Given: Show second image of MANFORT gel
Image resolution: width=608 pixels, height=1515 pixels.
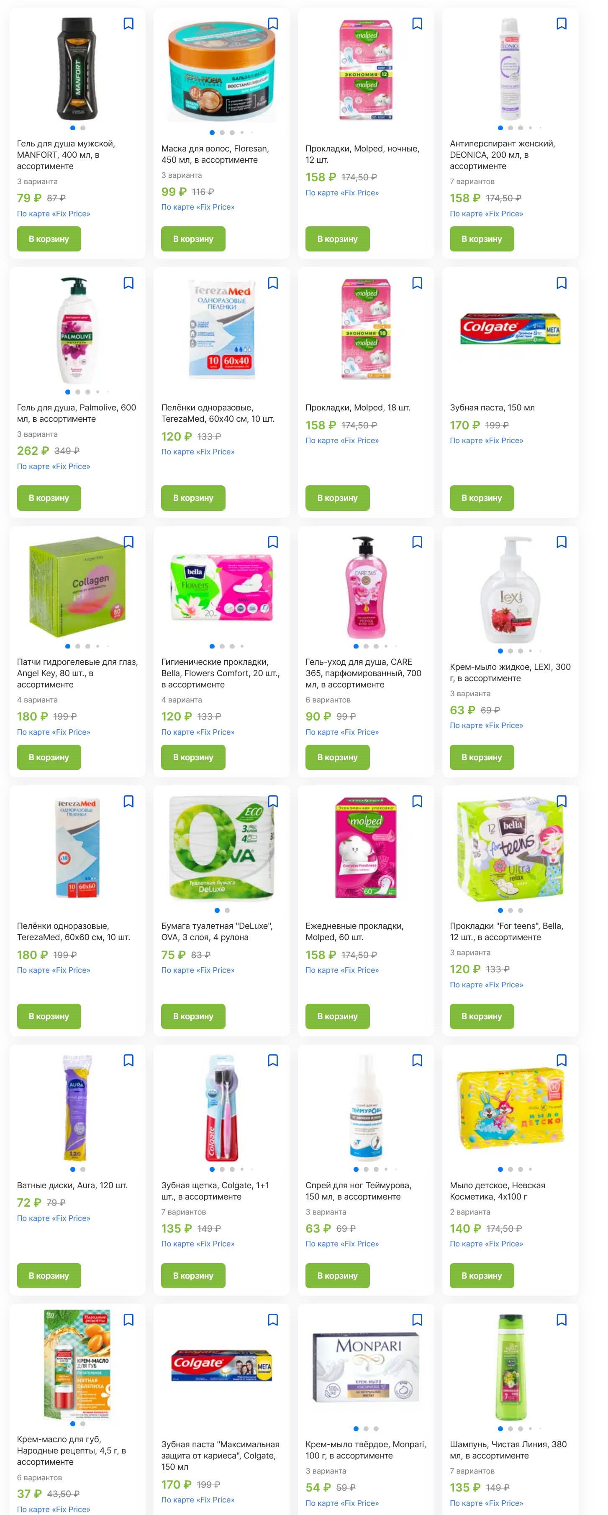Looking at the screenshot, I should (83, 128).
